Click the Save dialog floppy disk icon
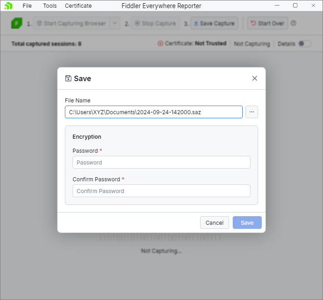Image resolution: width=323 pixels, height=300 pixels. (x=68, y=78)
